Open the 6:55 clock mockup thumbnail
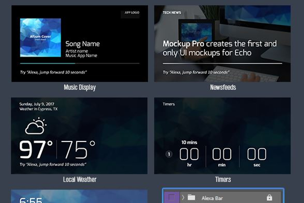The height and width of the screenshot is (203, 304). (x=79, y=196)
